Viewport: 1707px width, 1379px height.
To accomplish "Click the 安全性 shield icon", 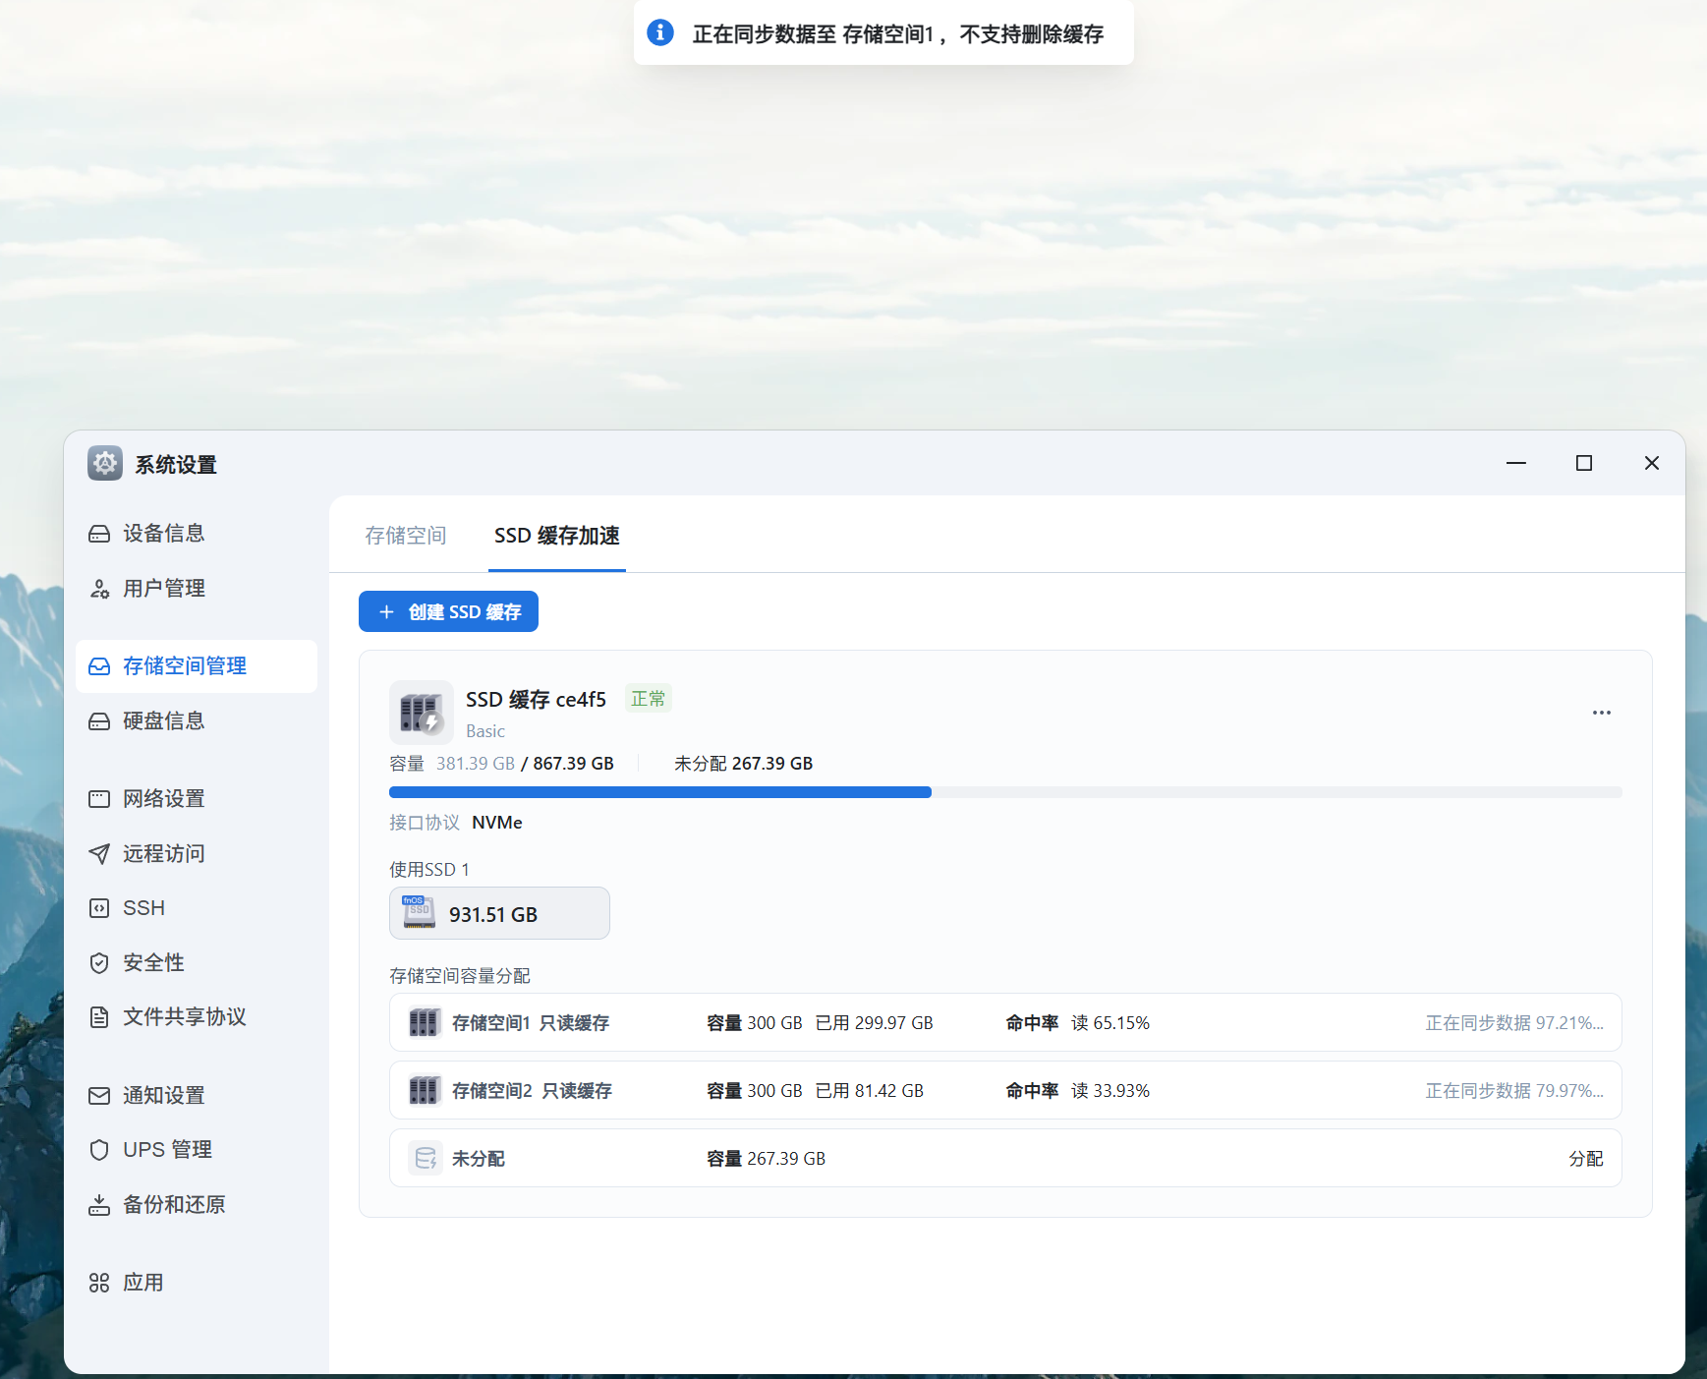I will [x=99, y=963].
